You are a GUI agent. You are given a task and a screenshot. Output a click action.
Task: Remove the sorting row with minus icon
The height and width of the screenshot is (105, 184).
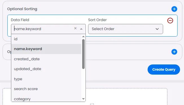pos(170,21)
